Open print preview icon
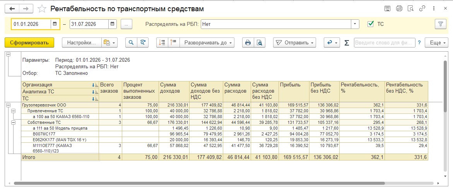 tap(260, 42)
